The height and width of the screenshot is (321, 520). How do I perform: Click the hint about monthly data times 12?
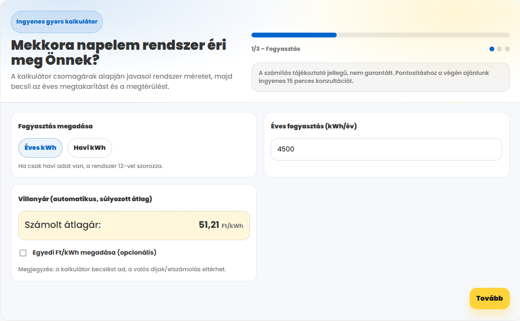pos(90,166)
